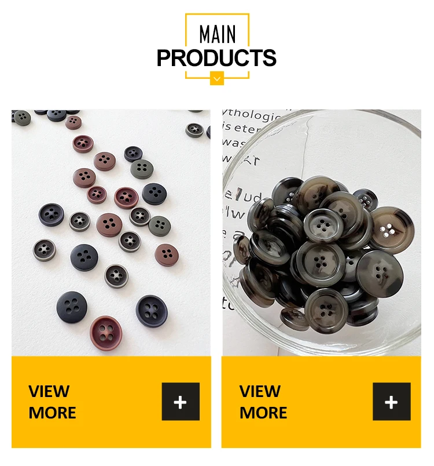The height and width of the screenshot is (466, 434).
Task: Click the bold PRODUCTS heading text
Action: pos(216,58)
